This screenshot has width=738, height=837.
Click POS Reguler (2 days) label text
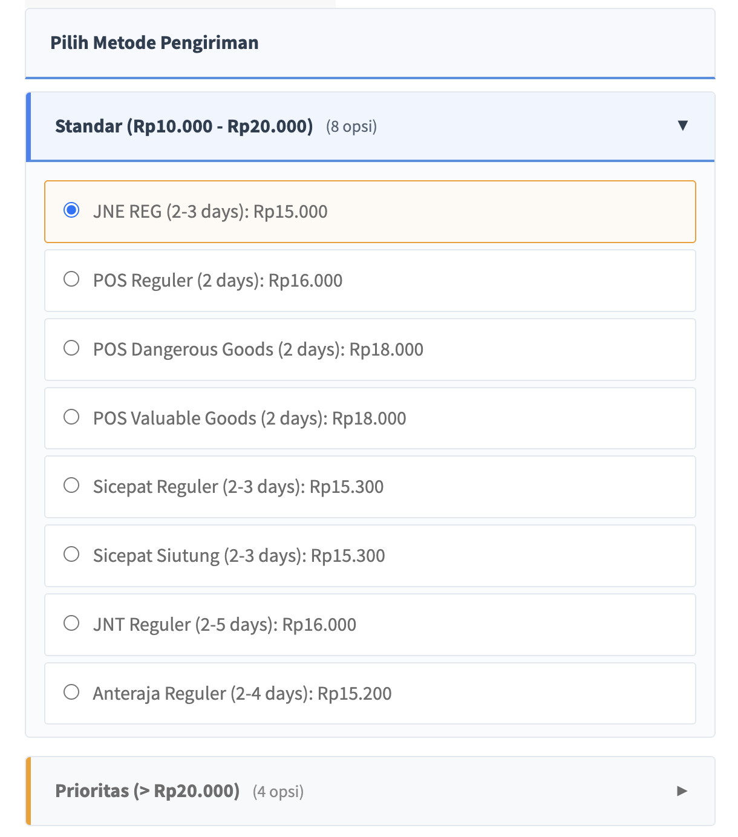(218, 281)
